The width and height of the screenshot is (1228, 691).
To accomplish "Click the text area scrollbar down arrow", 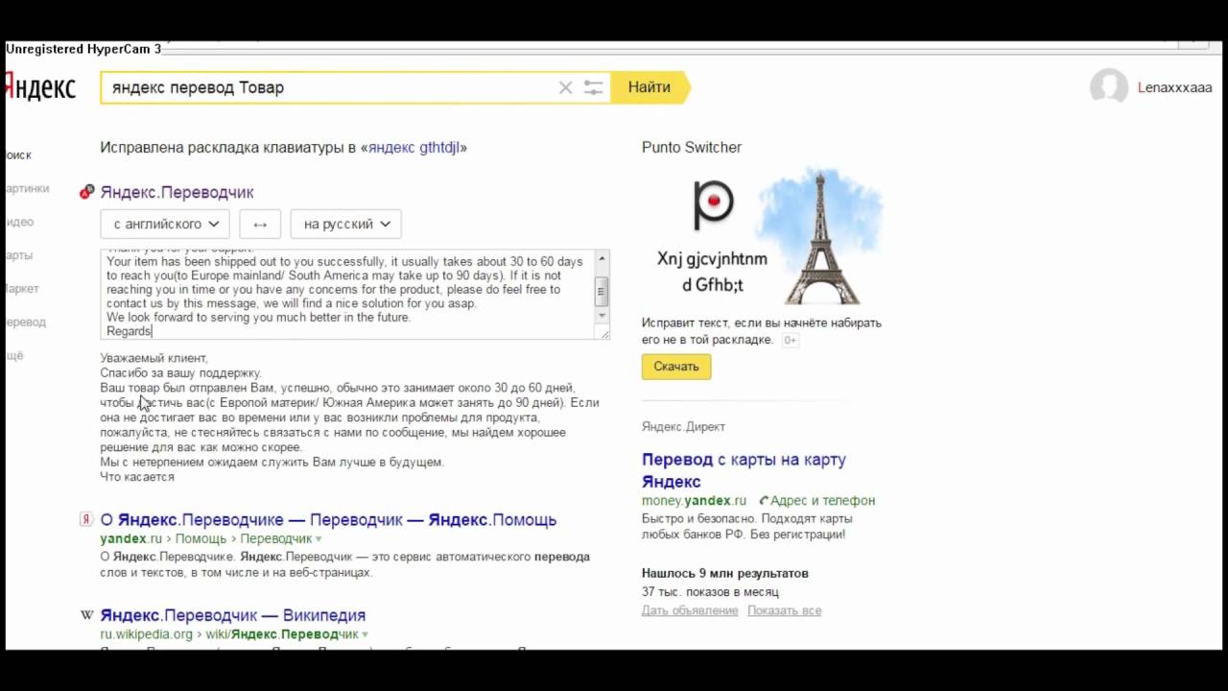I will click(602, 316).
